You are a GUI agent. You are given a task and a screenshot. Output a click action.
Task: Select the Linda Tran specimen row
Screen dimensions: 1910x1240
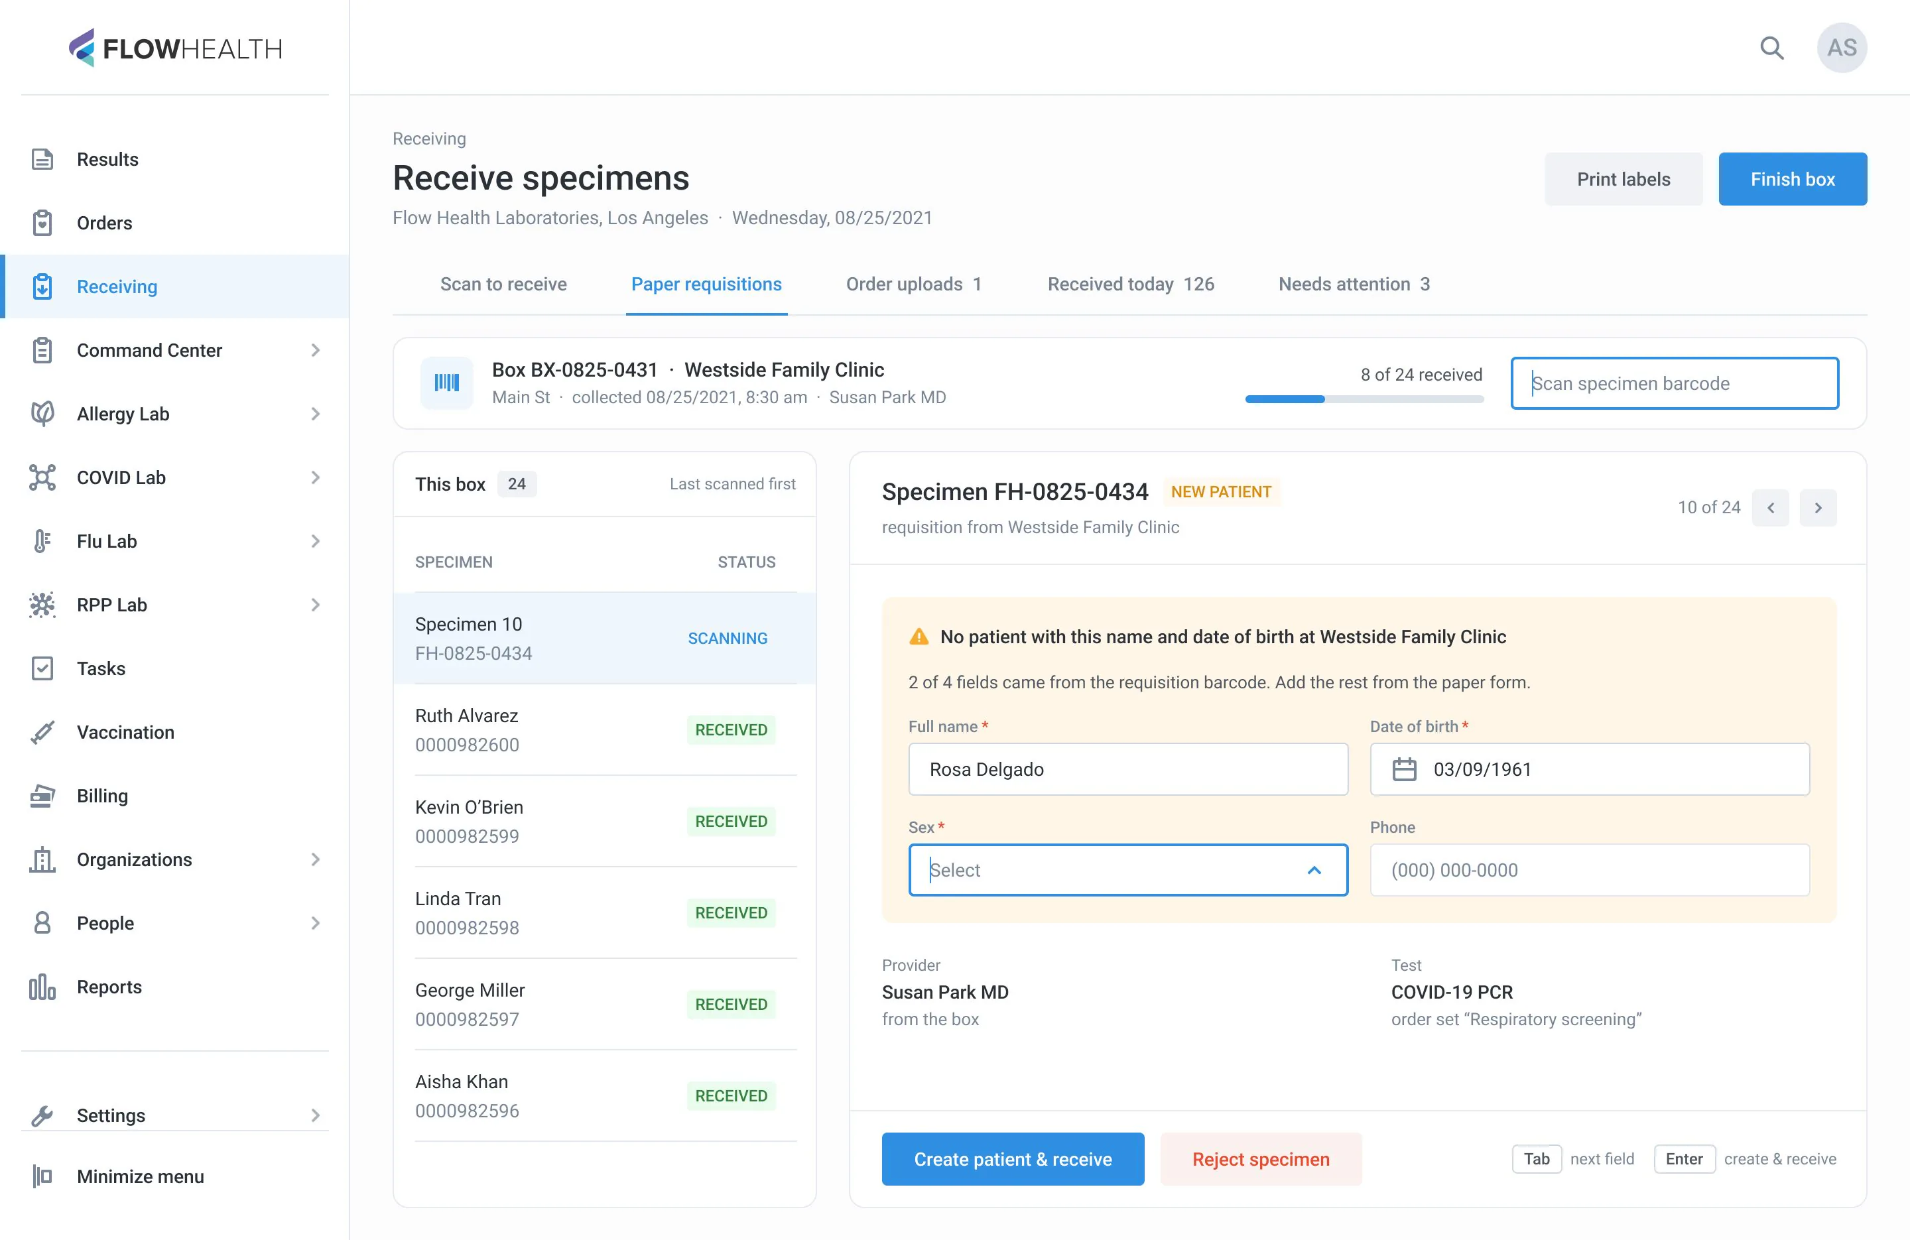[604, 912]
